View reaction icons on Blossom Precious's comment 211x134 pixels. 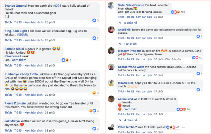point(196,58)
